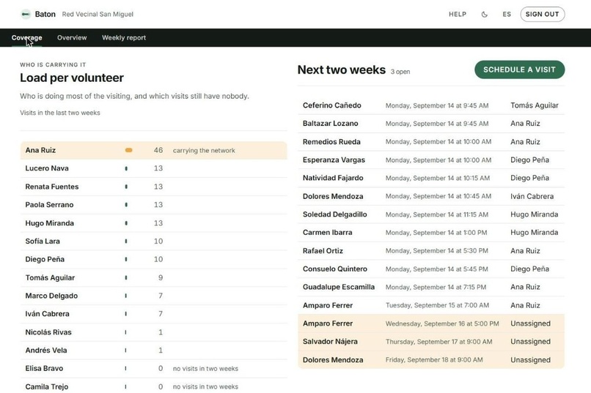
Task: Open Natividad Fajardo visit row
Action: 431,178
